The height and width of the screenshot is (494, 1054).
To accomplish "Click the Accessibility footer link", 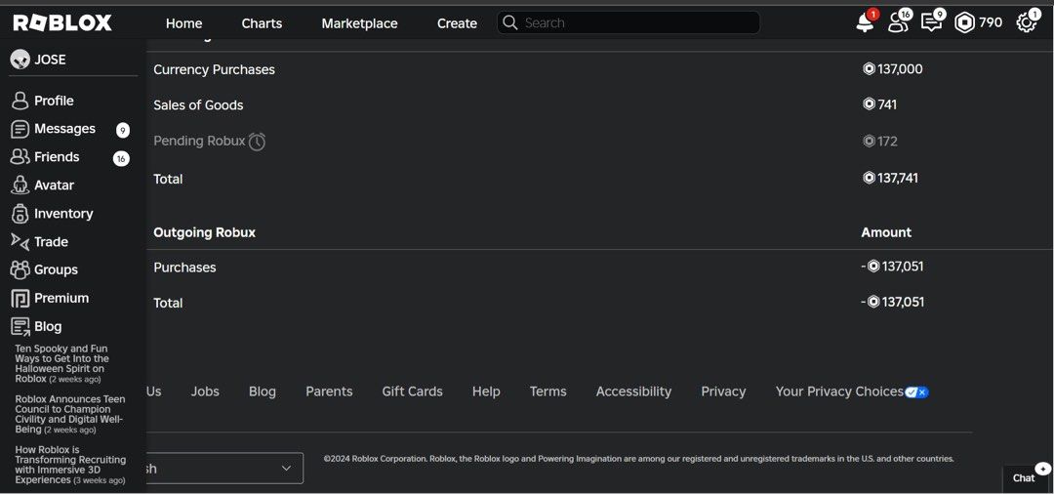I will (x=634, y=391).
